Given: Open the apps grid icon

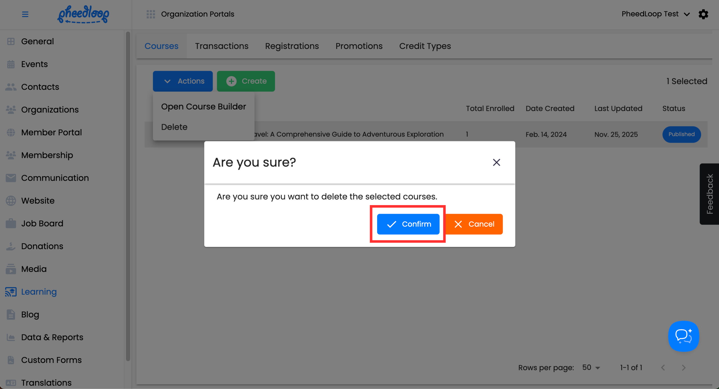Looking at the screenshot, I should tap(151, 14).
